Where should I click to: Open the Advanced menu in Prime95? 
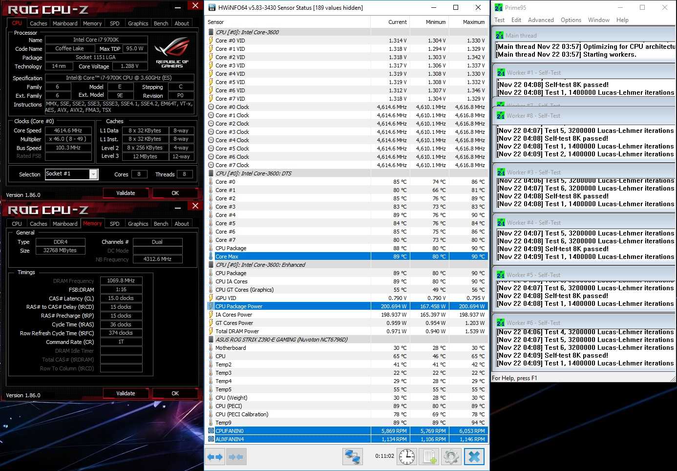coord(540,20)
